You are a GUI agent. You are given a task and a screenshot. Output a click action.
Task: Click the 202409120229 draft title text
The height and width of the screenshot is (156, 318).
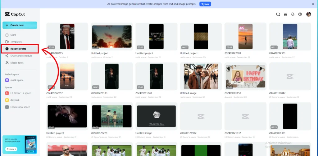pos(99,133)
